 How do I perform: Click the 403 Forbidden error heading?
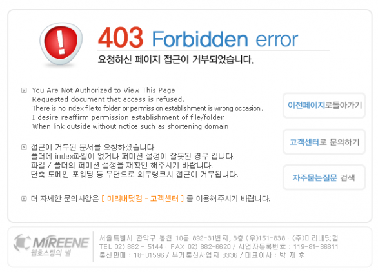(198, 38)
